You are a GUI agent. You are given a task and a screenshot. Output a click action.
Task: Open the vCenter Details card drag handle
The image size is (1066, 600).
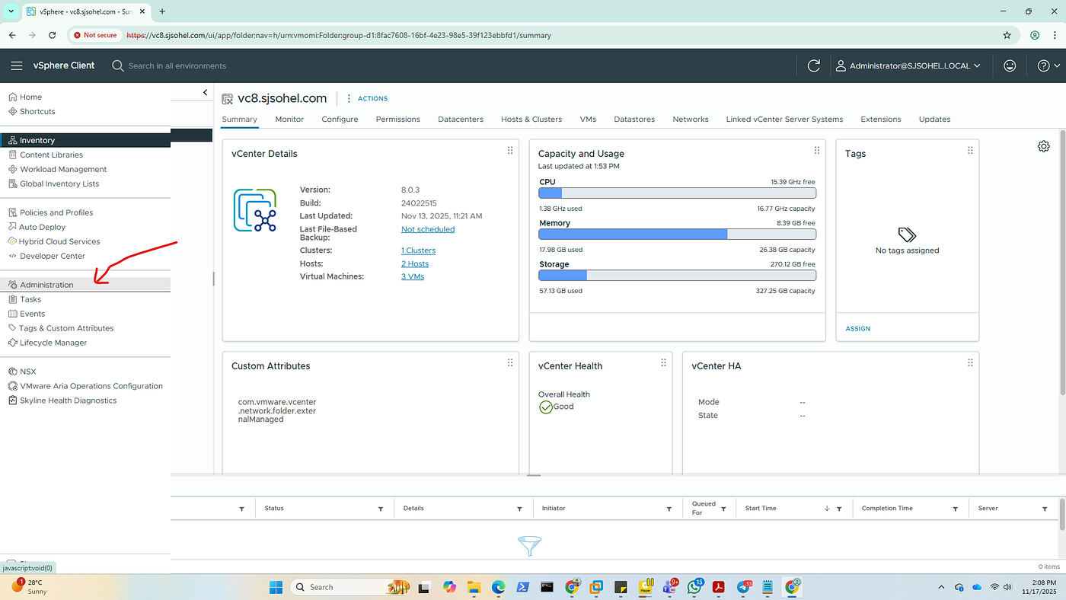(510, 150)
